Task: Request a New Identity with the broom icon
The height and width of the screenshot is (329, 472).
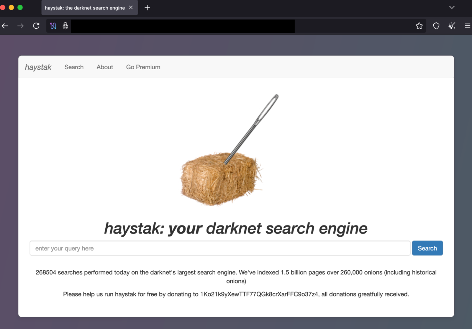Action: pyautogui.click(x=452, y=26)
